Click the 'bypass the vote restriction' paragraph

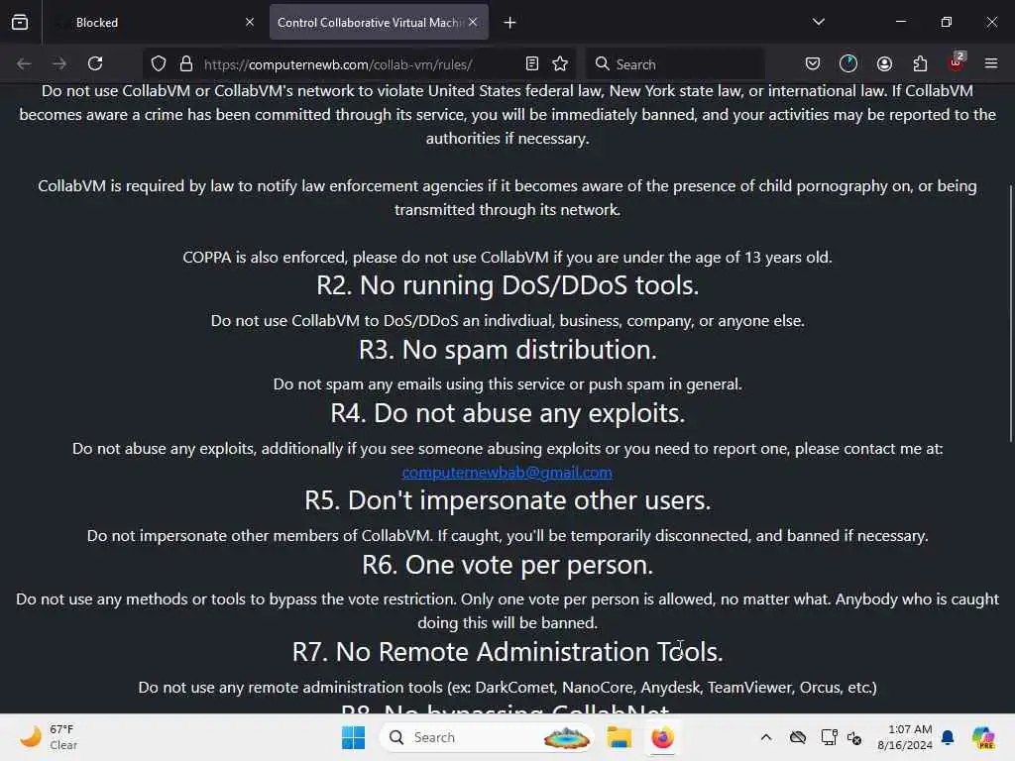click(x=507, y=610)
